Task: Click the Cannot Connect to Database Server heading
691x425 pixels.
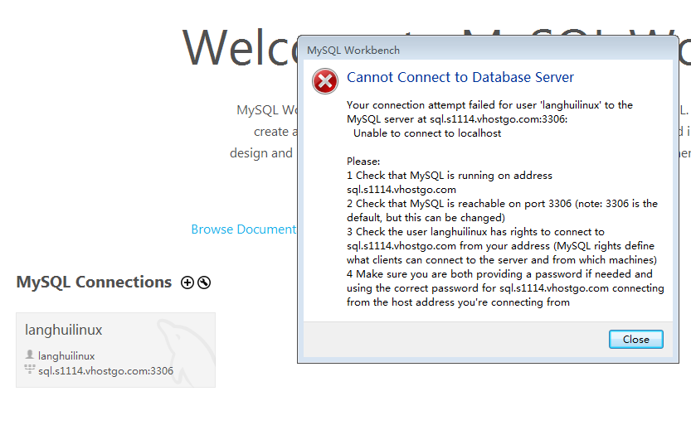Action: click(460, 78)
